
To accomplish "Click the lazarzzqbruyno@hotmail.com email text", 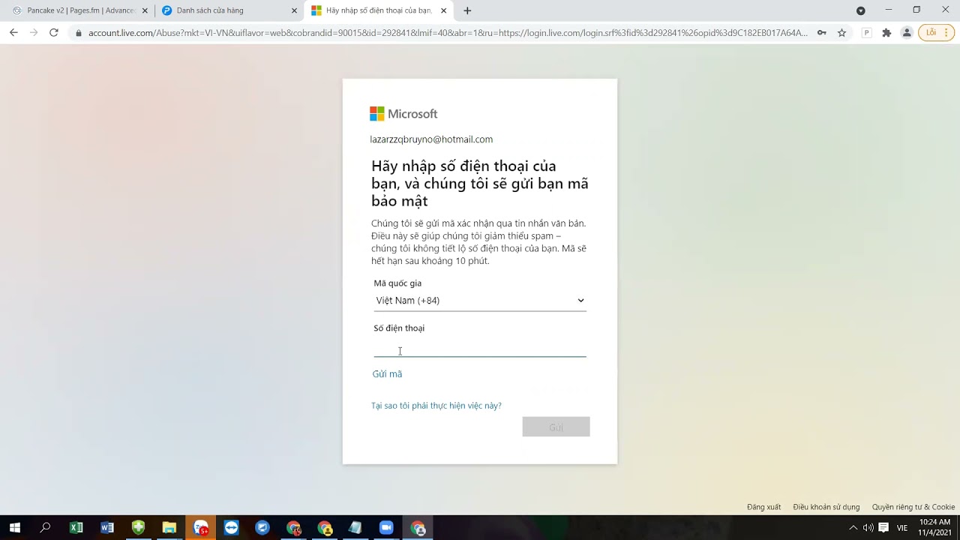I will 431,139.
